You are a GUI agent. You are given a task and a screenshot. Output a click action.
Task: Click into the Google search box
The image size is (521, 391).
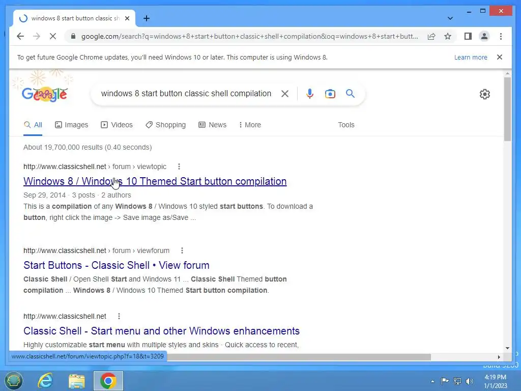click(x=186, y=94)
